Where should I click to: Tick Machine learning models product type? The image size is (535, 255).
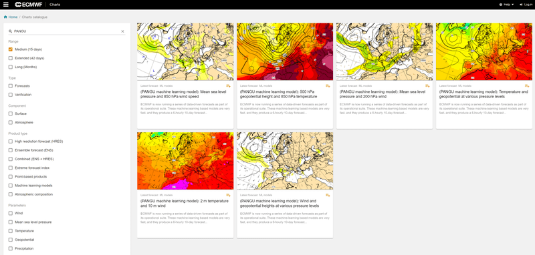point(11,186)
